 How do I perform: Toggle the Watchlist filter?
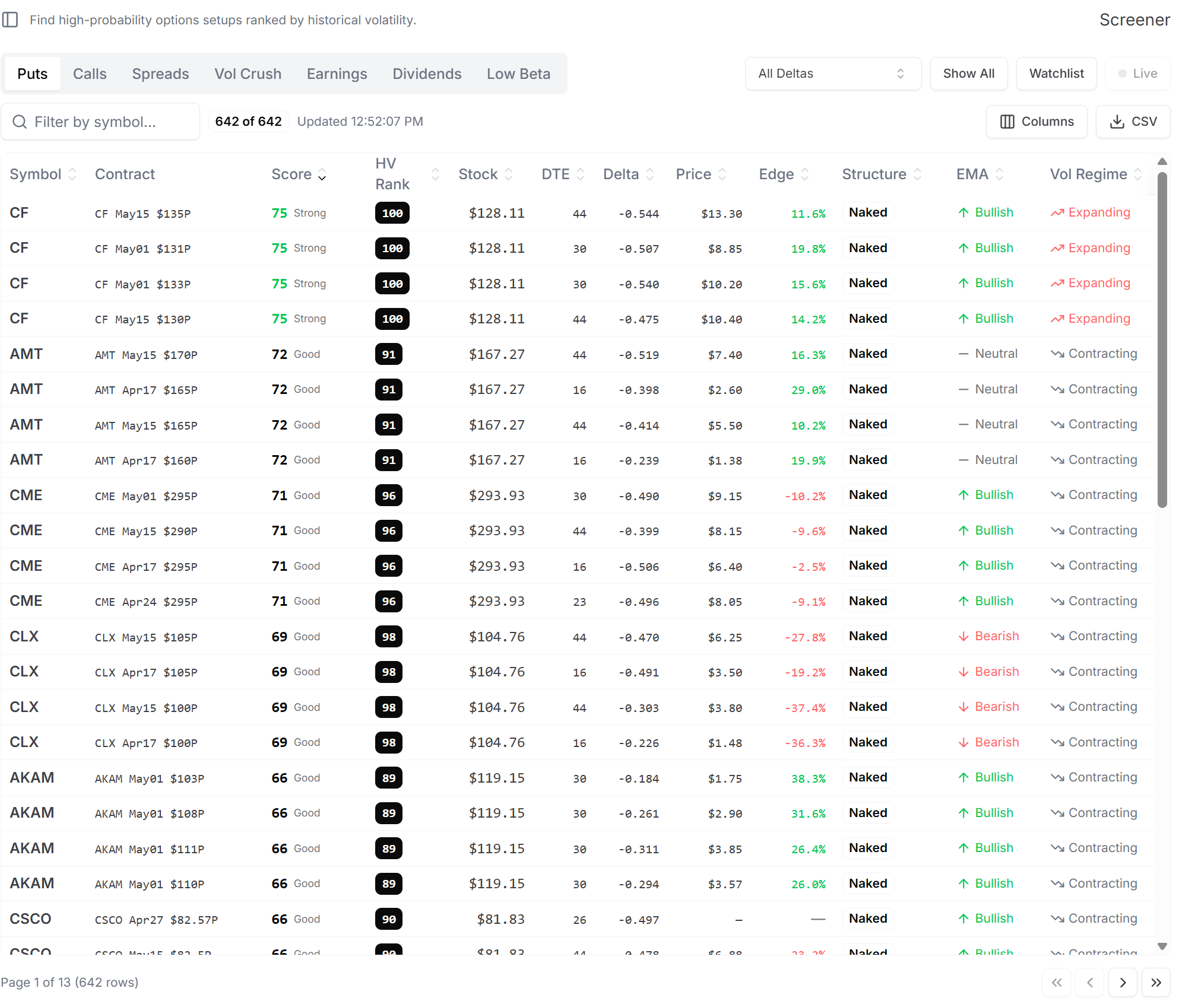click(x=1056, y=74)
